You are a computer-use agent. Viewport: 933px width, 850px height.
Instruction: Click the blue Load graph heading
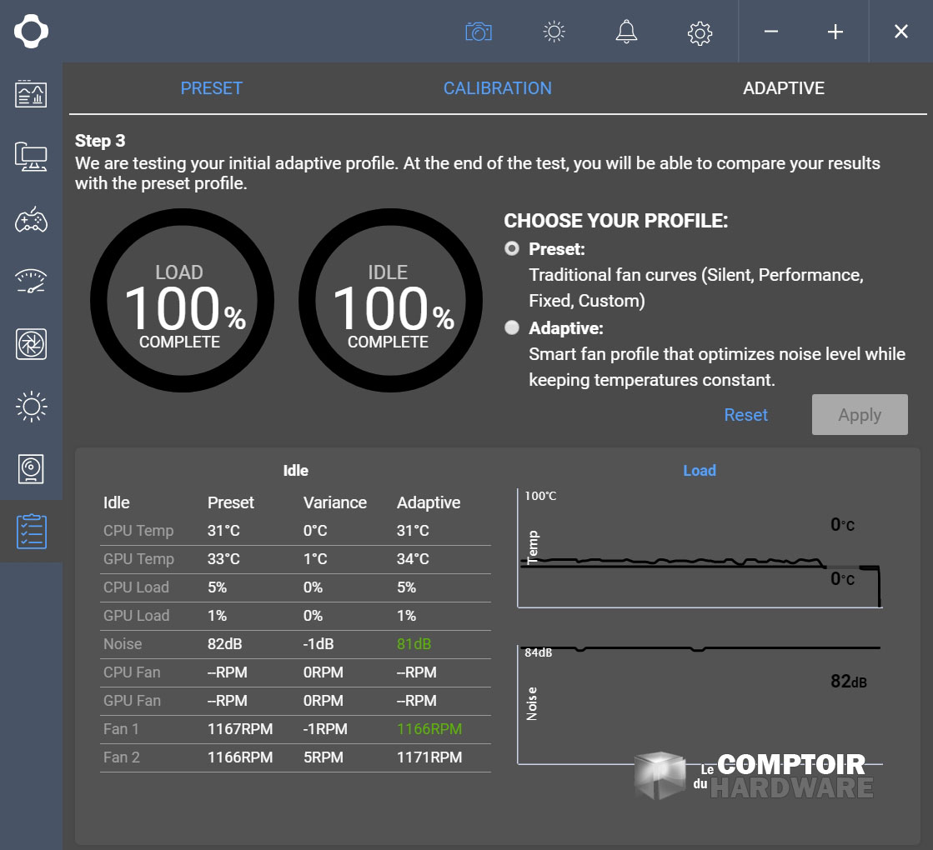(x=699, y=471)
